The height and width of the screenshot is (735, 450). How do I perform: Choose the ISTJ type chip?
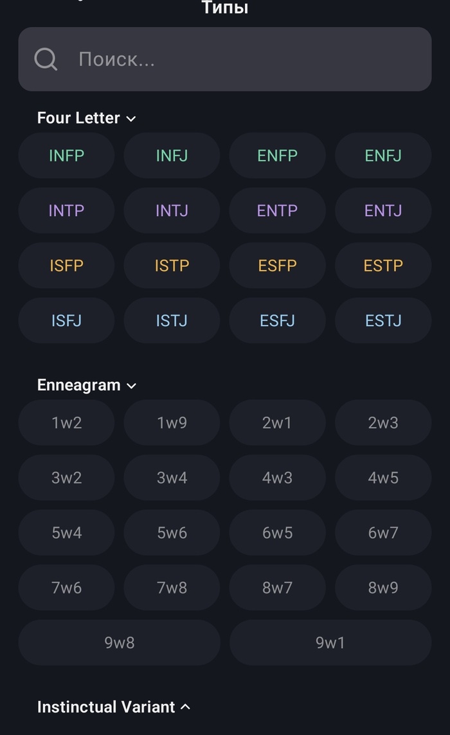[172, 320]
